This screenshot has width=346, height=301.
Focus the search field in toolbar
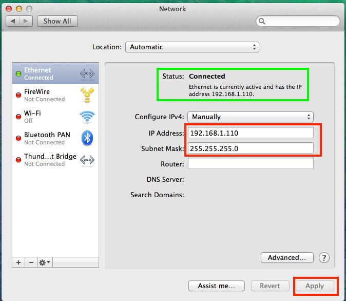point(298,21)
